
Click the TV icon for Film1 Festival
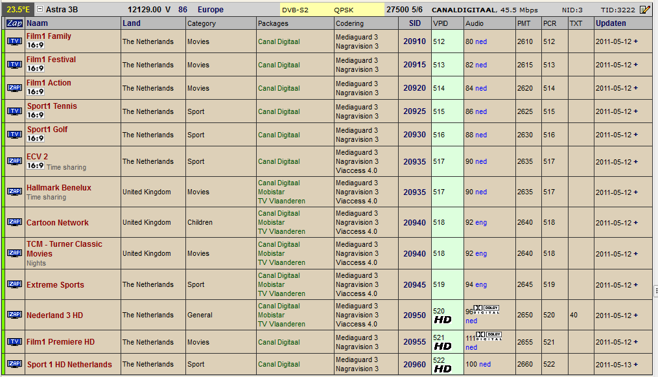click(x=14, y=65)
